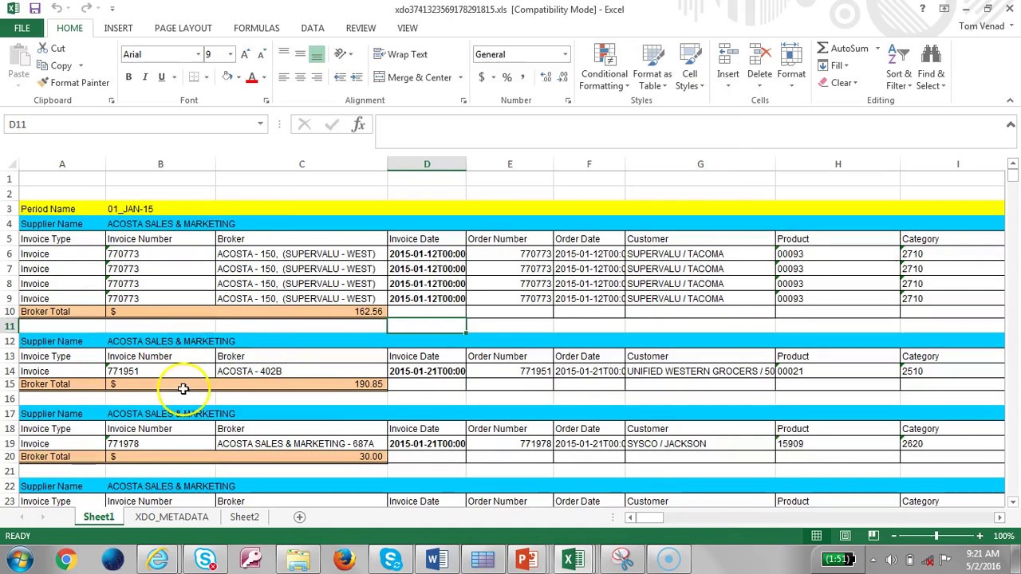Apply Percent Style format

507,77
